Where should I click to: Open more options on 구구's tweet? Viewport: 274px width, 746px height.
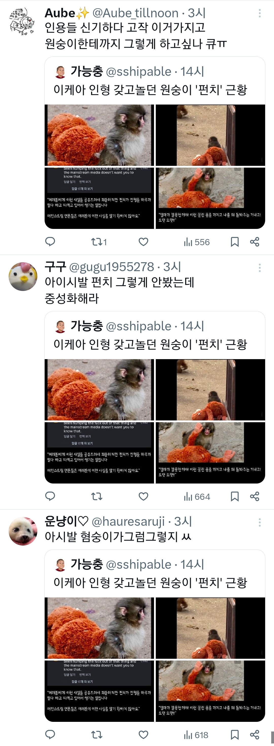tap(260, 268)
